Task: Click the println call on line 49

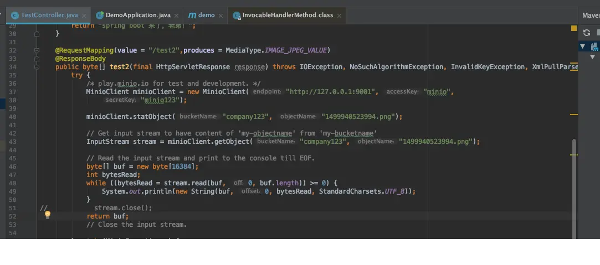Action: pos(158,191)
